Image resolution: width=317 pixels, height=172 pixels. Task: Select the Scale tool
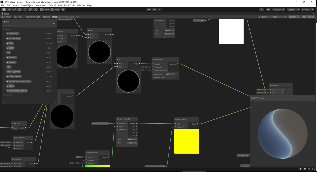[x=20, y=9]
